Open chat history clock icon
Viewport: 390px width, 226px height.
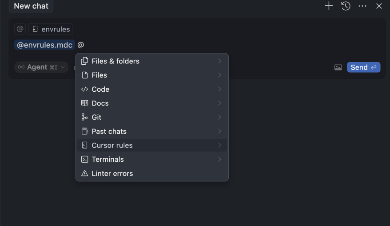coord(346,6)
